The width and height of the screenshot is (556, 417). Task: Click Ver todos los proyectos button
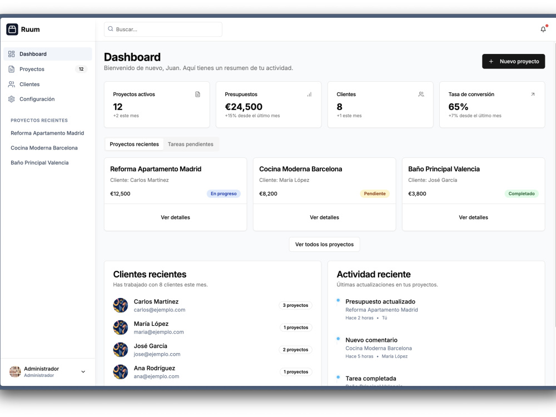pos(325,244)
